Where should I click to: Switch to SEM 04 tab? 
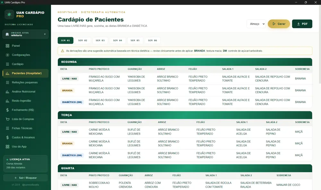tap(117, 40)
